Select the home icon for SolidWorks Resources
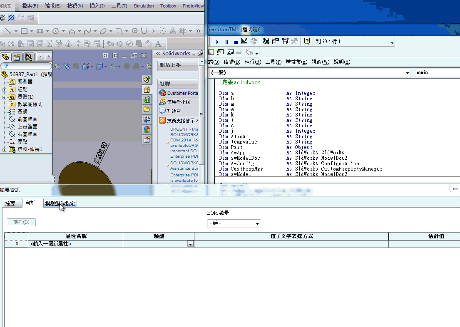 (x=147, y=89)
